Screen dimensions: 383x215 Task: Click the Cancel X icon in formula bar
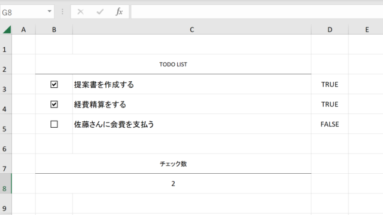click(81, 11)
